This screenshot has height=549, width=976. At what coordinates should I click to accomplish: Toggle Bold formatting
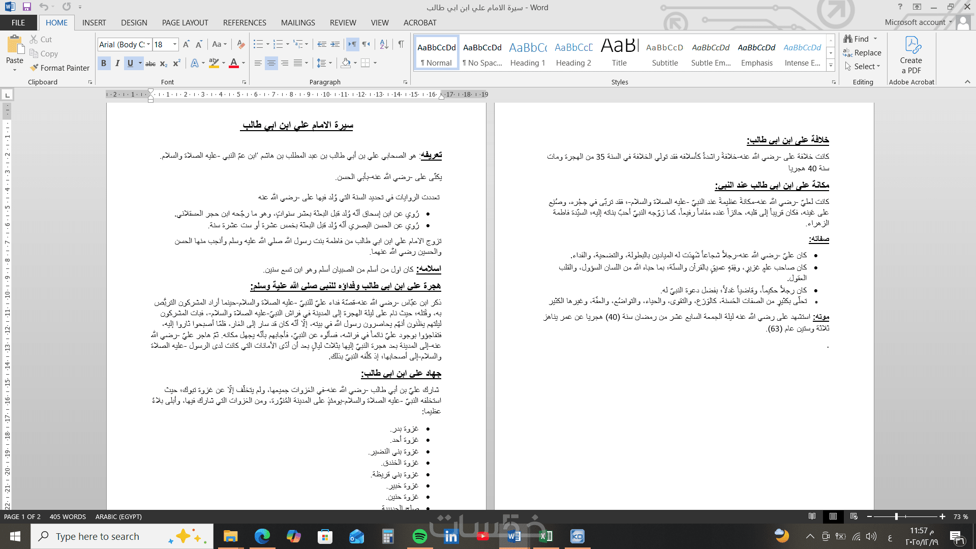click(x=104, y=63)
